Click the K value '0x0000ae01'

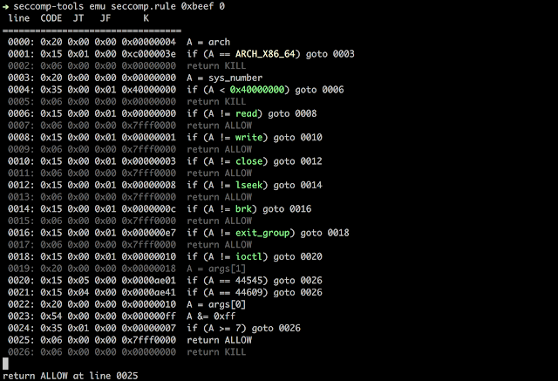(149, 281)
